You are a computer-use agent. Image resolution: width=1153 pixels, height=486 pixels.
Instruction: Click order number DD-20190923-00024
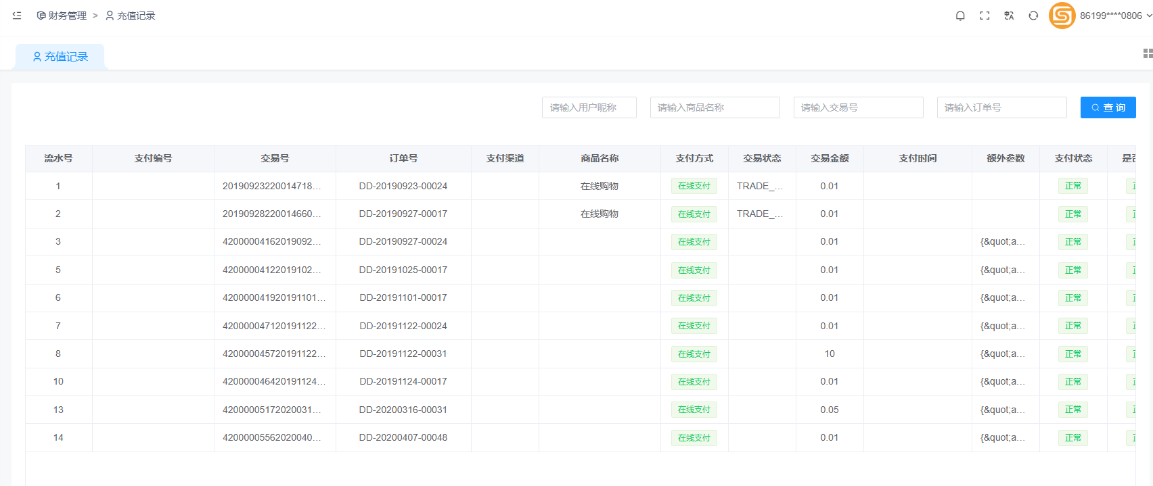tap(403, 186)
